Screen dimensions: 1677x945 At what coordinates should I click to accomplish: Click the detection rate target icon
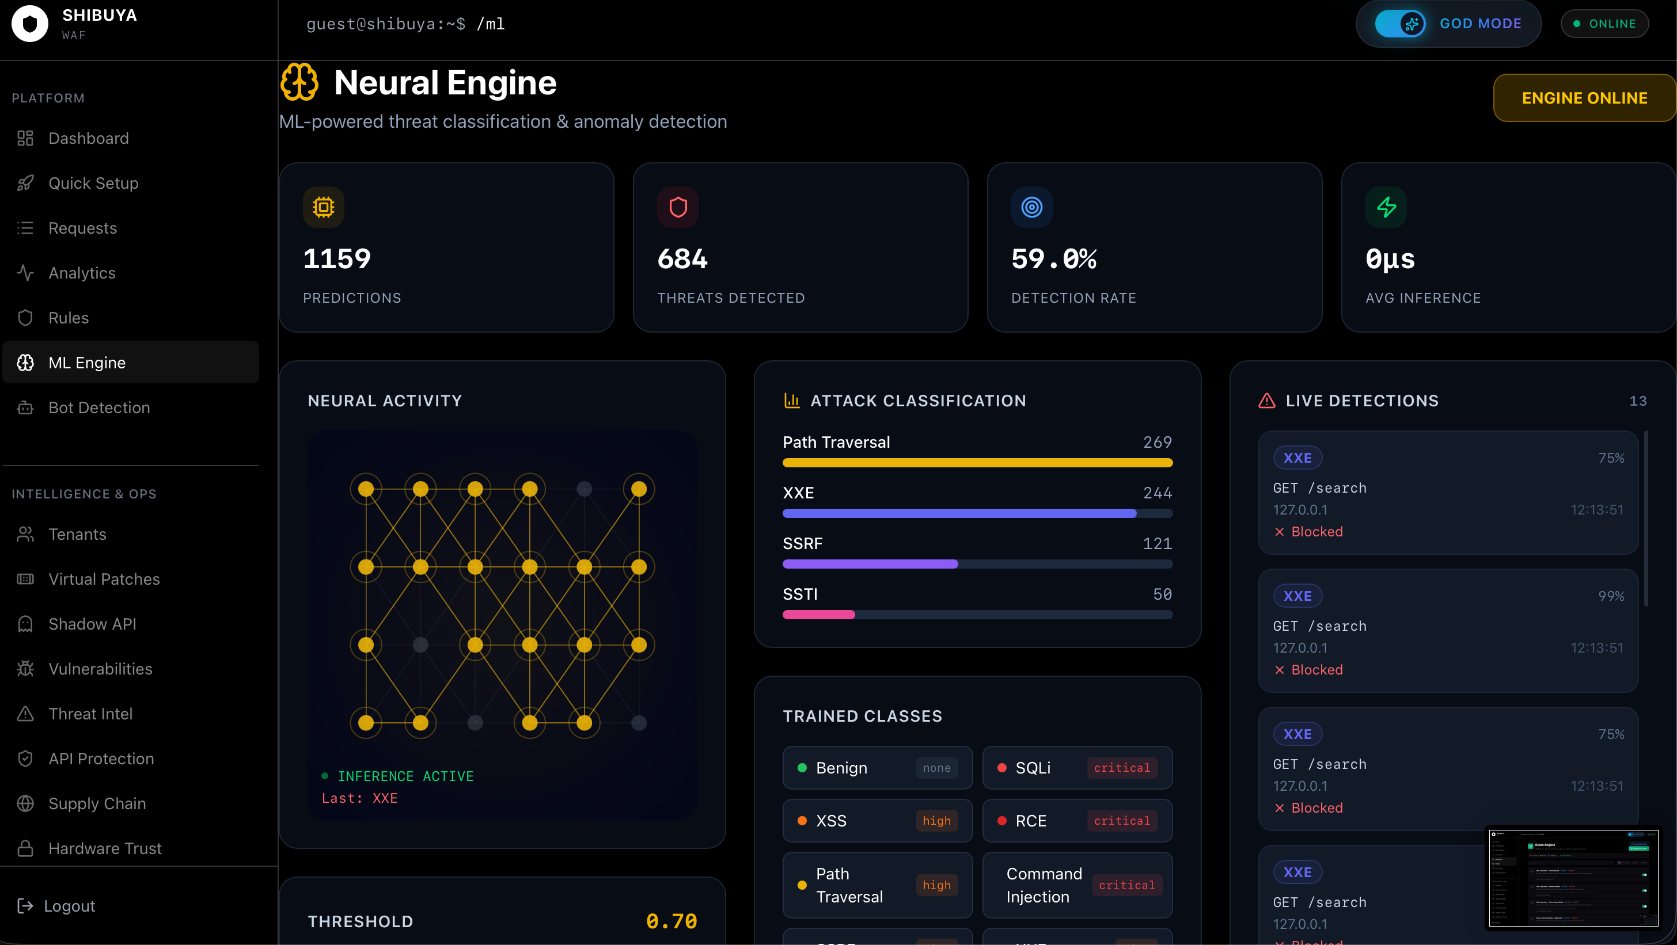point(1031,207)
